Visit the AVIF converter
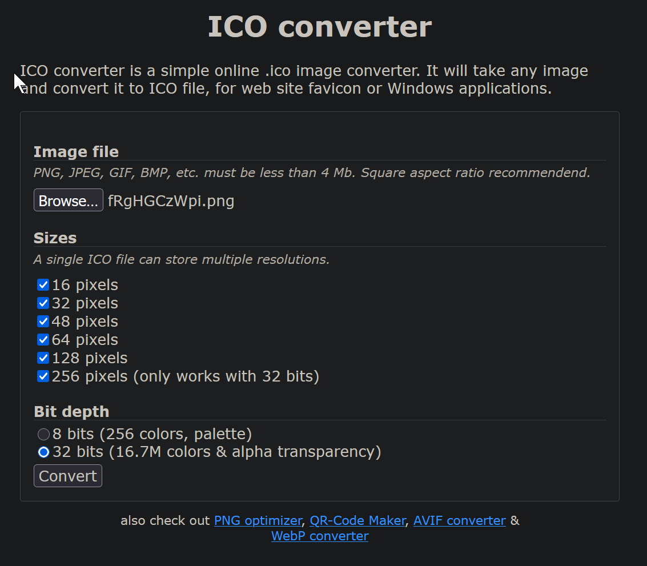This screenshot has height=566, width=647. coord(459,520)
